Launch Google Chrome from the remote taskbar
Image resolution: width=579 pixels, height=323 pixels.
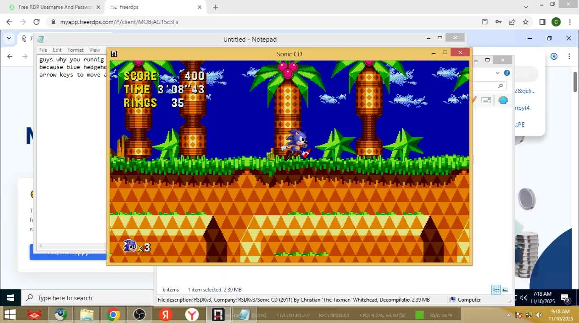point(113,315)
